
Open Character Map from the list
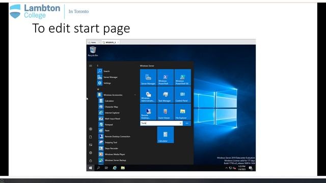108,107
